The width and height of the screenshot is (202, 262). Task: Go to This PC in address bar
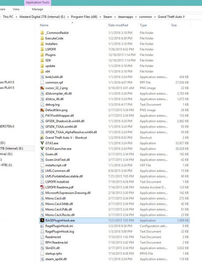(x=8, y=17)
